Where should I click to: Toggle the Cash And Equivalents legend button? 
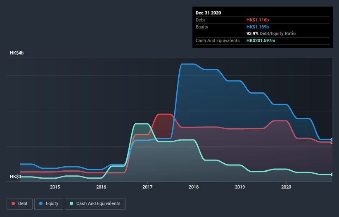point(95,204)
